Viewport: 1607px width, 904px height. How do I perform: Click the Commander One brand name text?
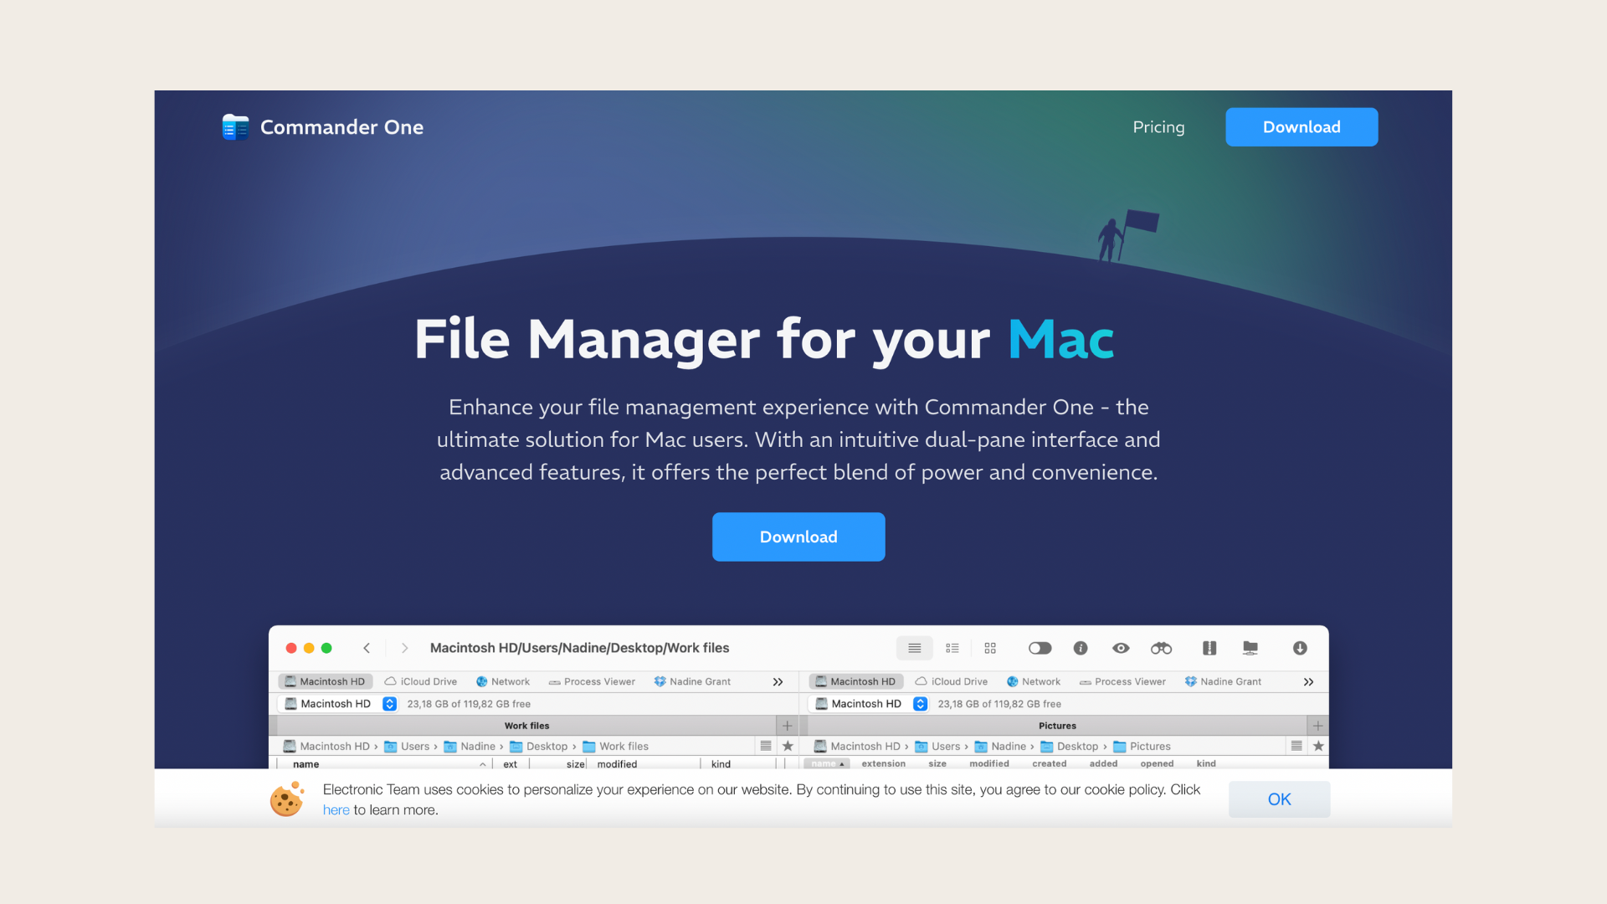(341, 127)
